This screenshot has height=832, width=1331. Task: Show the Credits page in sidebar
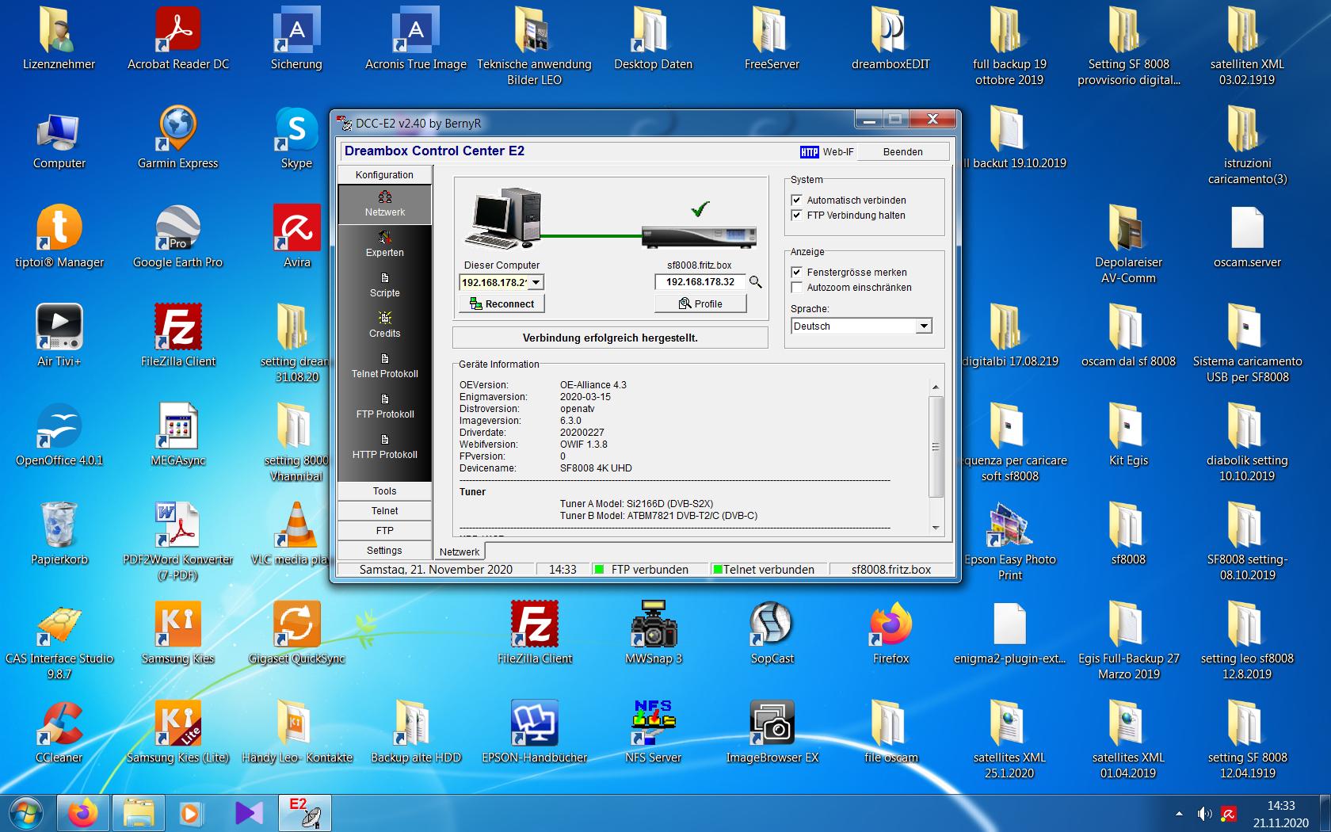click(384, 326)
